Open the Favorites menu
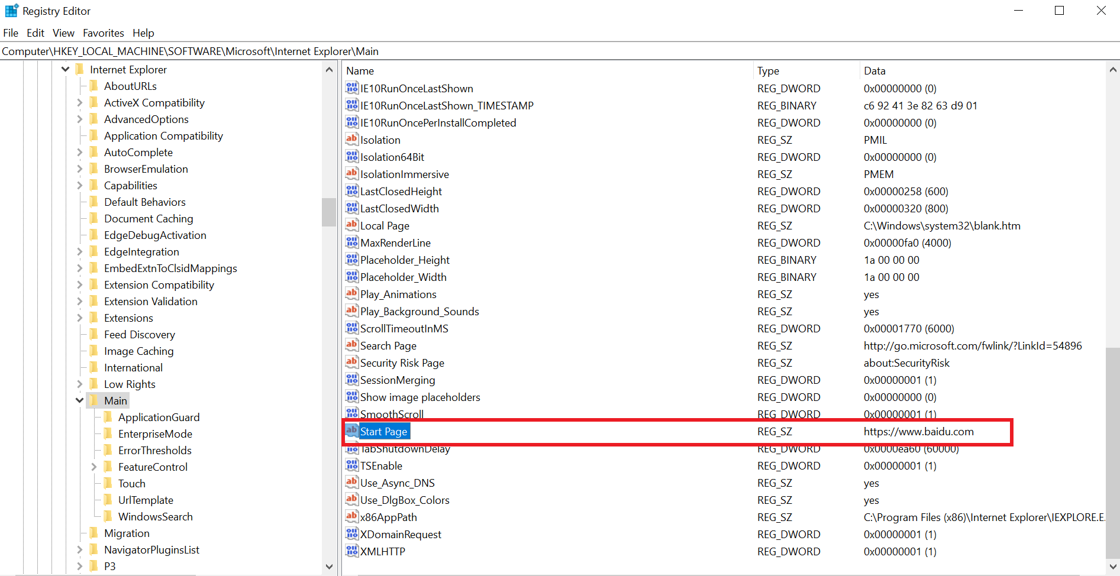Screen dimensions: 1120x576 [104, 33]
